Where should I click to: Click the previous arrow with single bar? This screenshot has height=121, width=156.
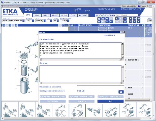click(135, 22)
